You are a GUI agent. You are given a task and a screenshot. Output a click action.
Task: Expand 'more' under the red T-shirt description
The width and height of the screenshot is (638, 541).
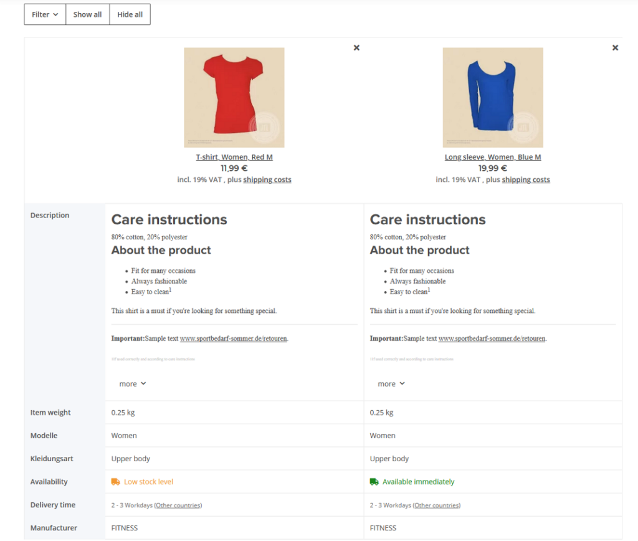(132, 383)
